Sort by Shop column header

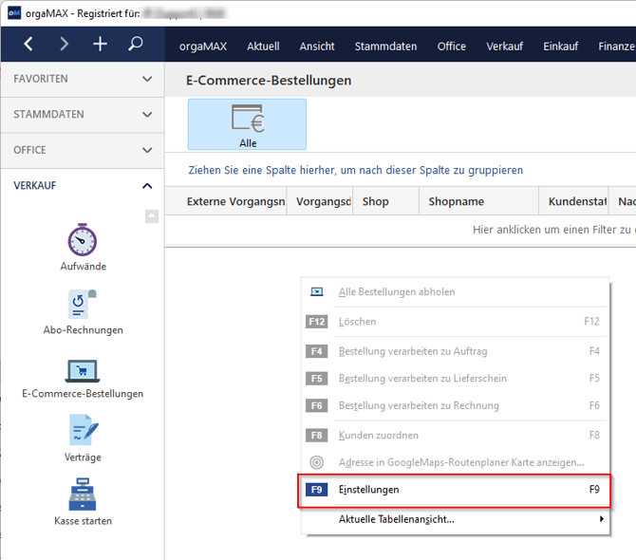tap(385, 201)
